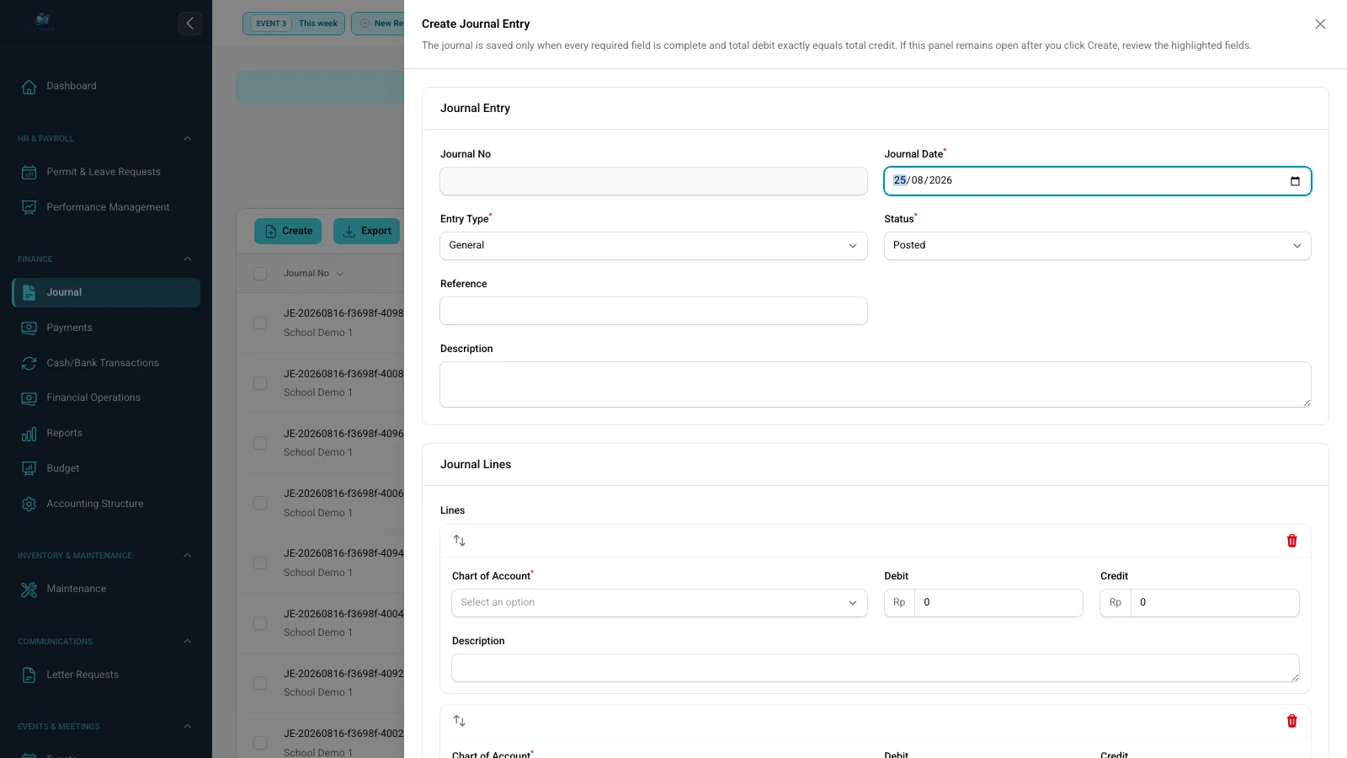Click the Cash/Bank Transactions icon
The image size is (1347, 758).
(x=29, y=363)
